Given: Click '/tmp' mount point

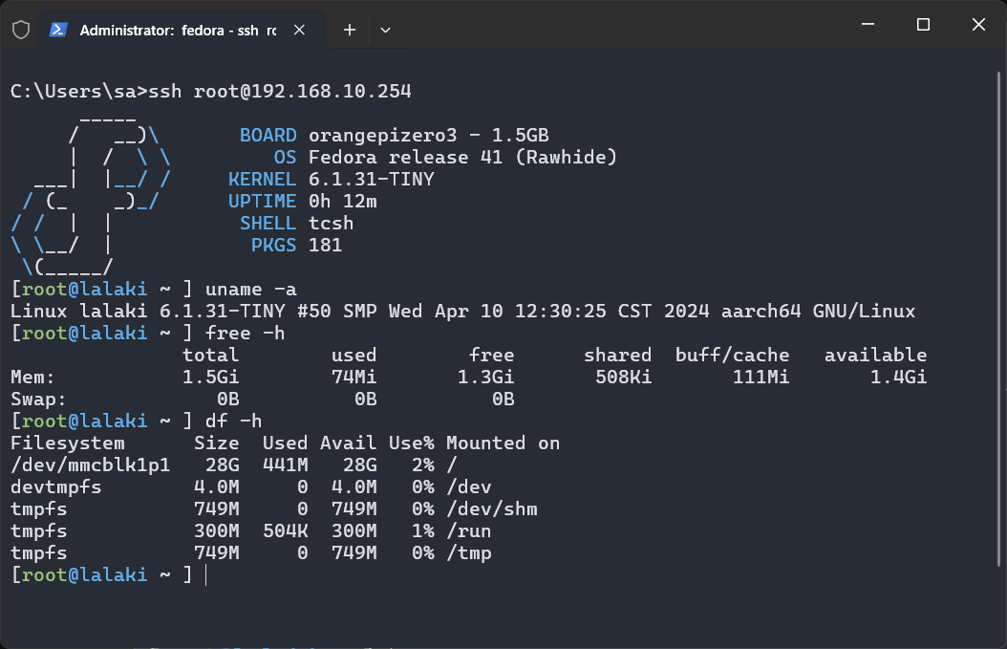Looking at the screenshot, I should click(x=469, y=552).
